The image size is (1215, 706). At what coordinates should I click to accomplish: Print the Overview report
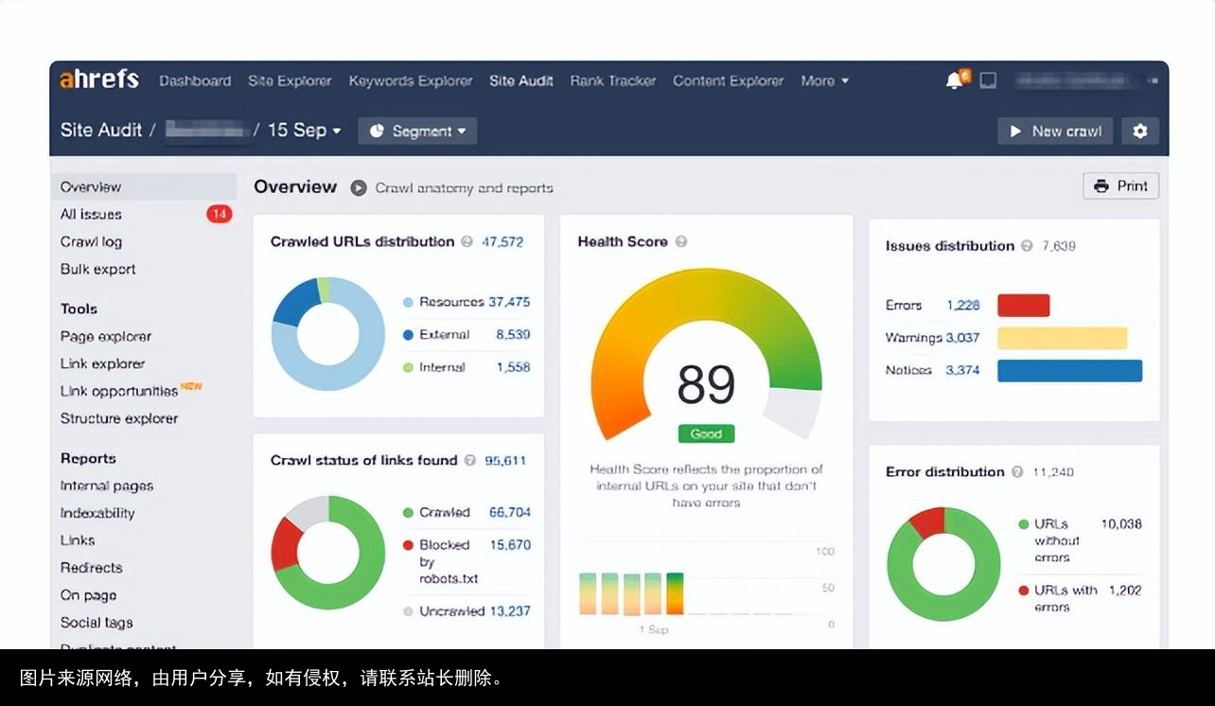coord(1120,185)
